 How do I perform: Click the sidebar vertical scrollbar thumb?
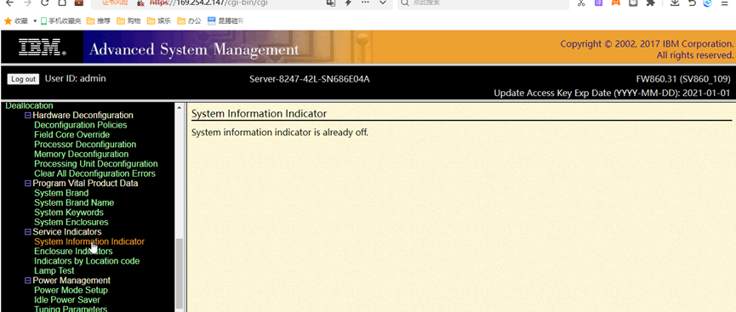pos(179,274)
